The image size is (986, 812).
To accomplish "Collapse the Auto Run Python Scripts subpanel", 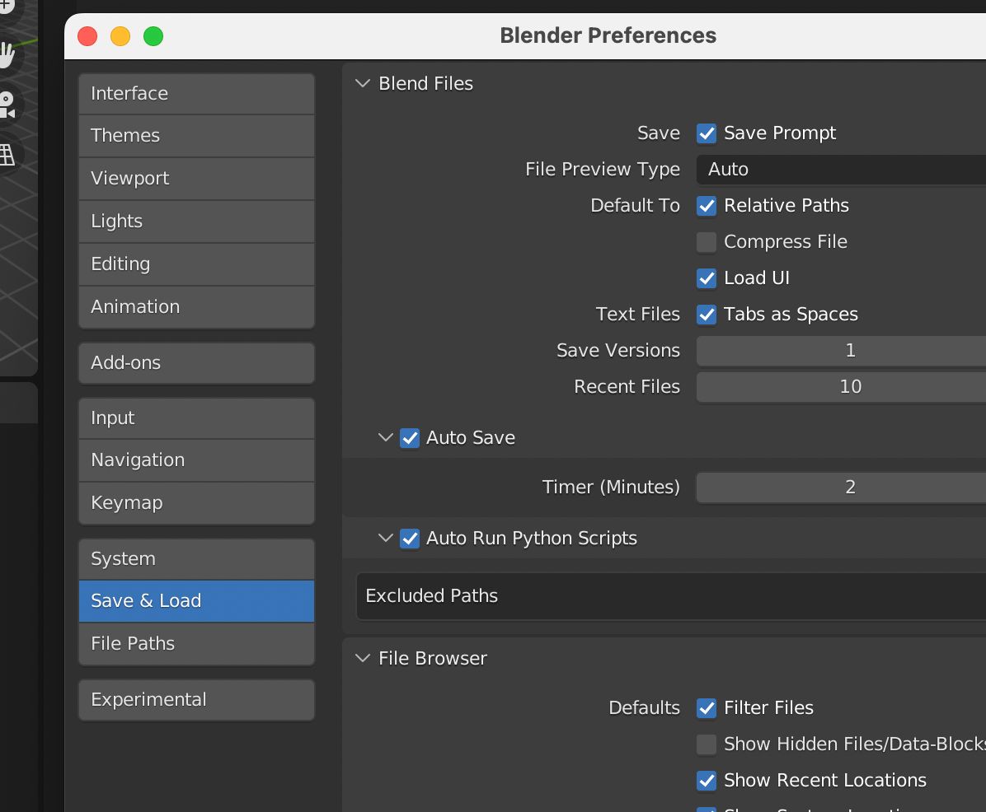I will pos(385,539).
